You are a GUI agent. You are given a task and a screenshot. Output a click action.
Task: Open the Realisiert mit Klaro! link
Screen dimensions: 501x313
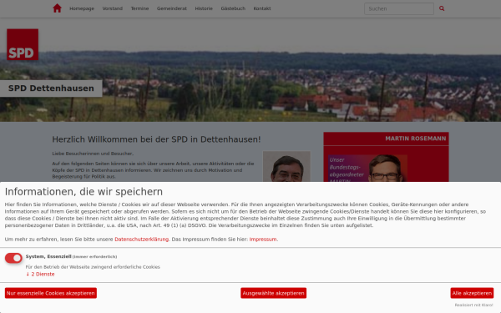tap(473, 305)
